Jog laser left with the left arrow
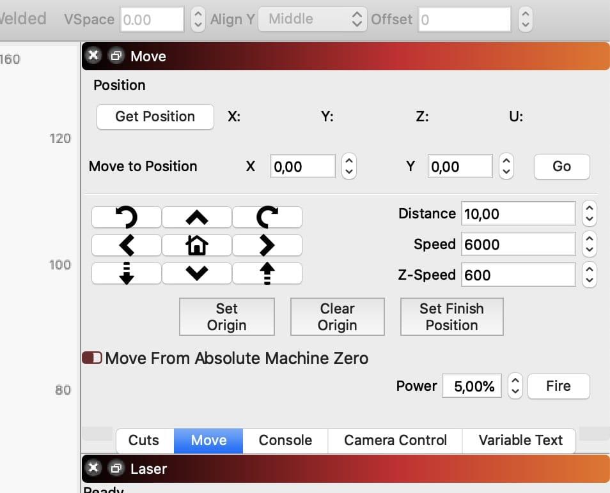Image resolution: width=610 pixels, height=493 pixels. point(127,245)
